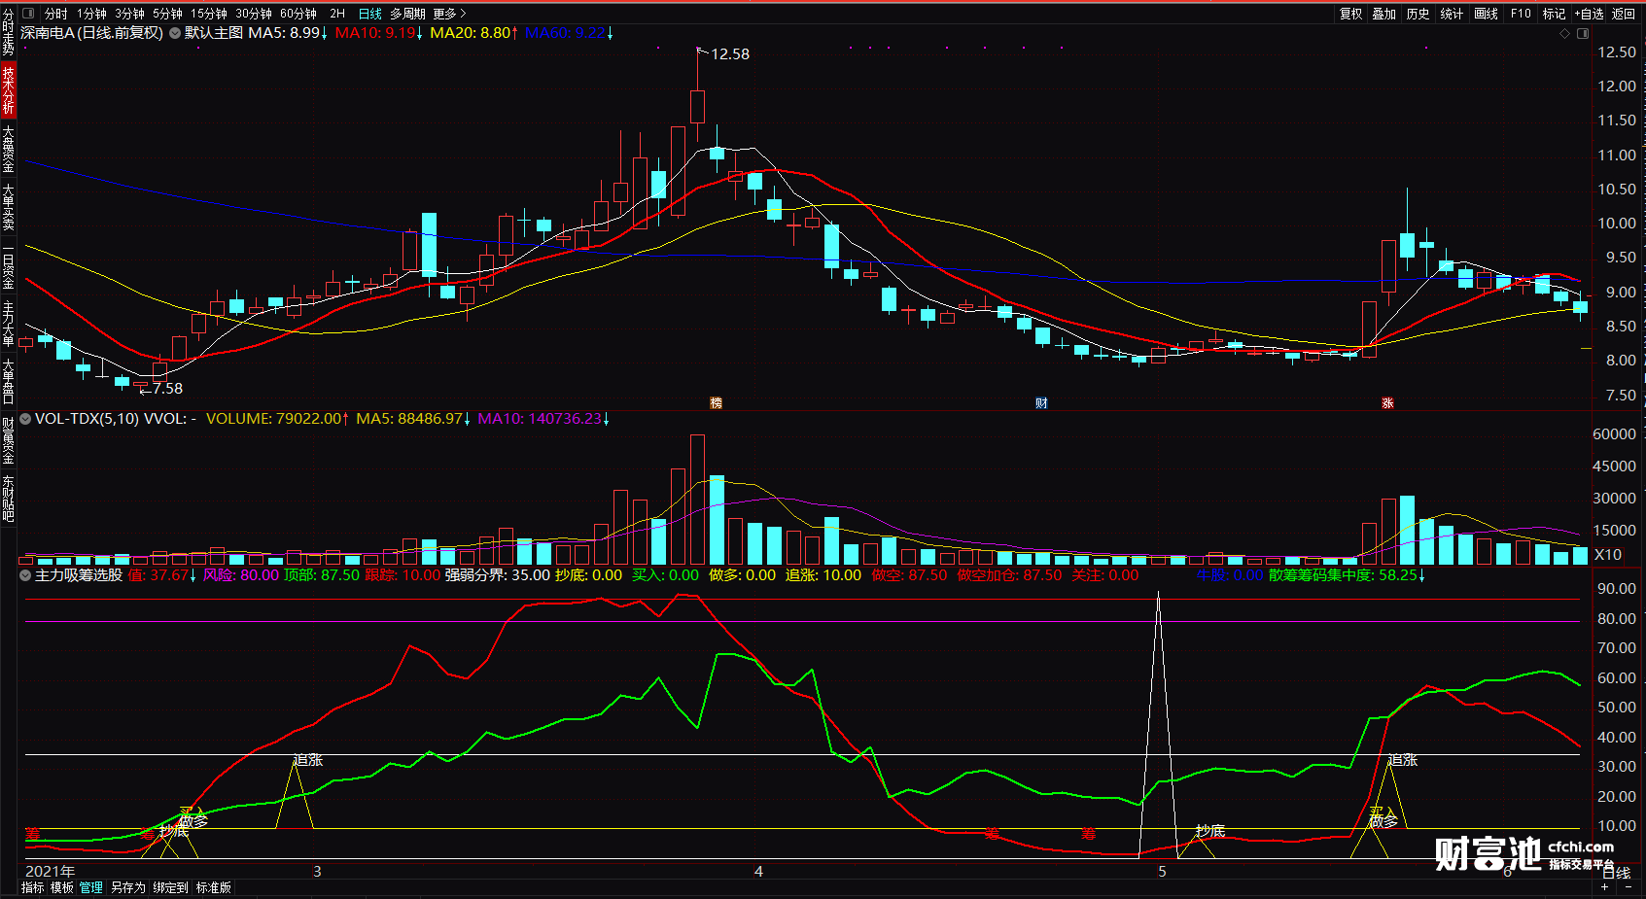Open 主力大单 in the left sidebar

8,324
